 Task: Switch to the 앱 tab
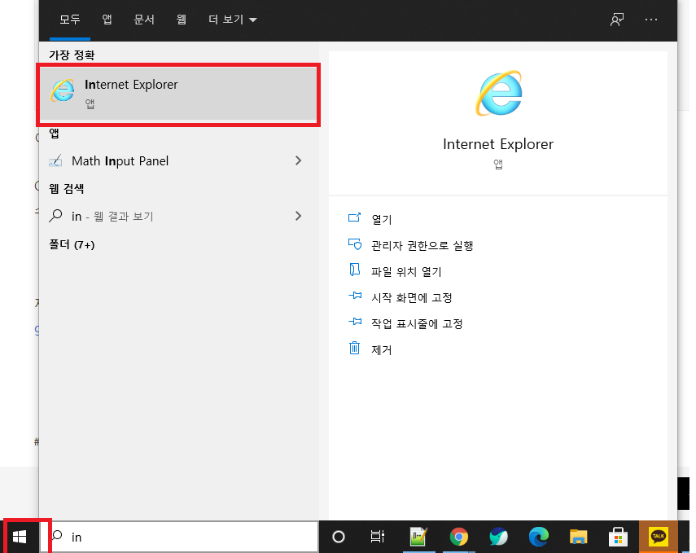[107, 20]
